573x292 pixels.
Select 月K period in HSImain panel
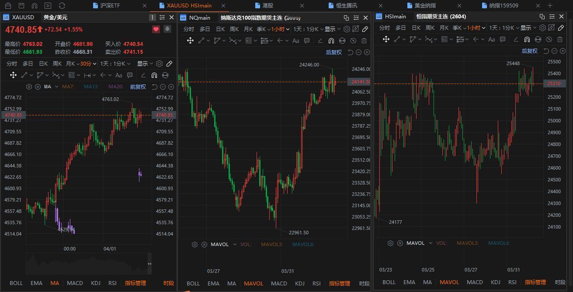point(444,28)
